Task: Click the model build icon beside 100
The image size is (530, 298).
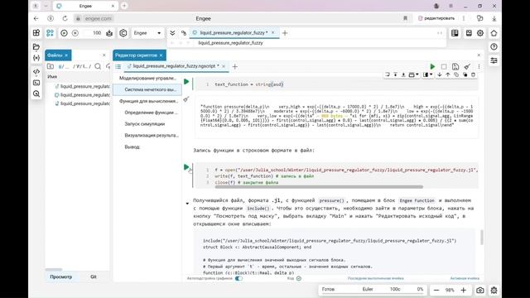Action: [x=109, y=33]
